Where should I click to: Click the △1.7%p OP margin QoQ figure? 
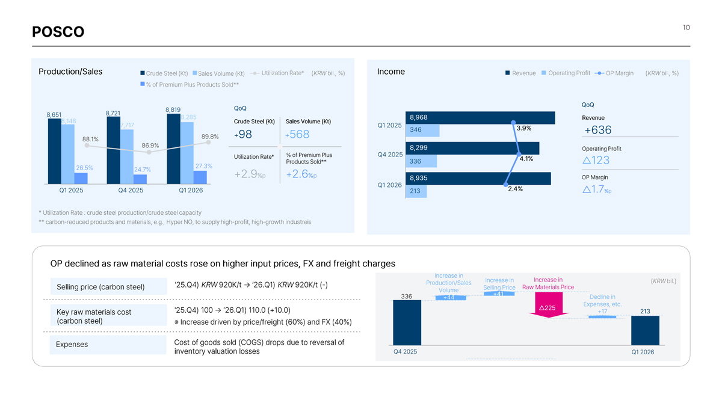pos(597,190)
